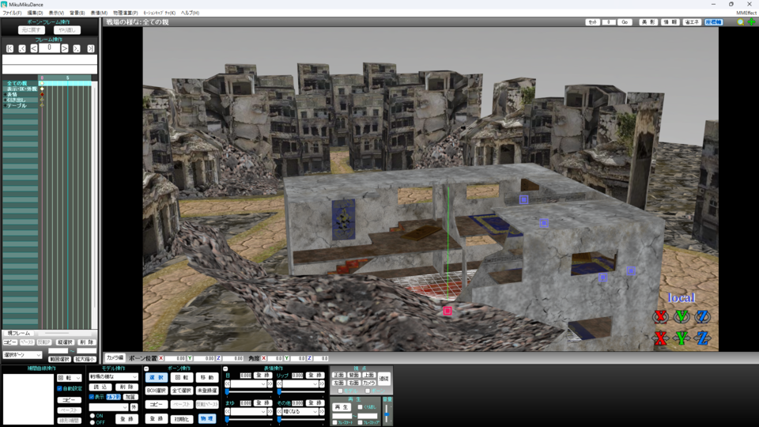Viewport: 759px width, 427px height.
Task: Jump to the first frame of the timeline
Action: pos(9,48)
